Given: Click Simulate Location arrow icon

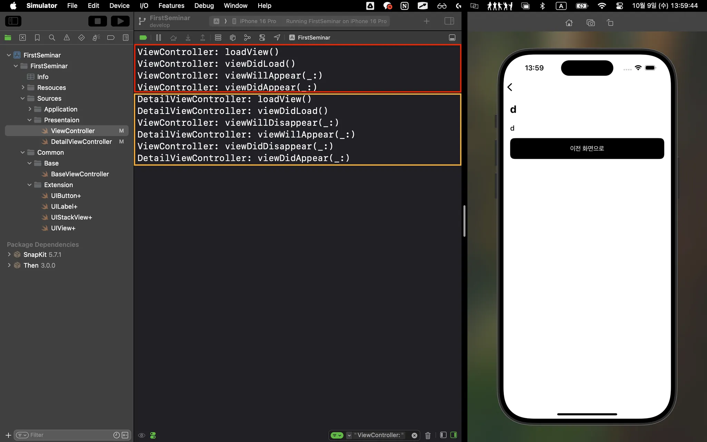Looking at the screenshot, I should coord(277,38).
